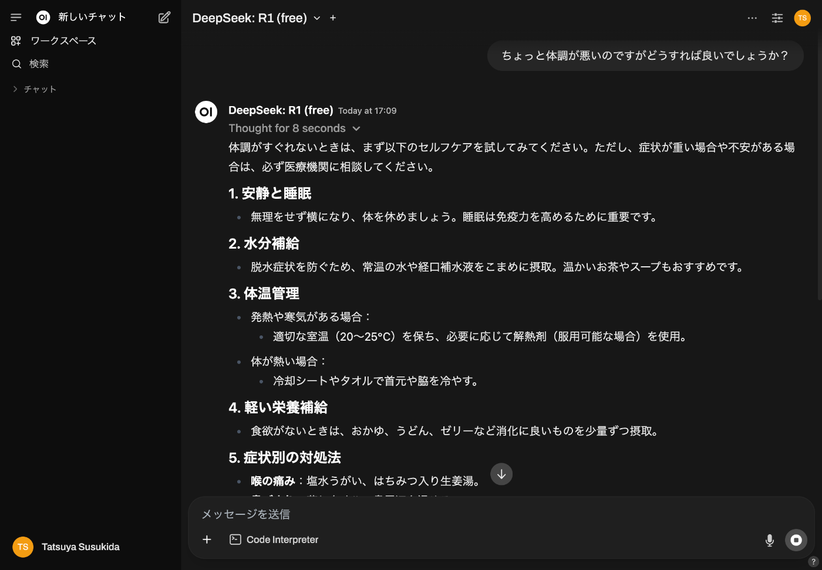Click the Open WebUI logo in the sidebar
822x570 pixels.
tap(43, 18)
